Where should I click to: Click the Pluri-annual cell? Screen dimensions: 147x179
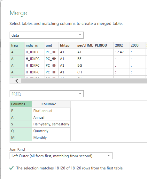(x=51, y=111)
